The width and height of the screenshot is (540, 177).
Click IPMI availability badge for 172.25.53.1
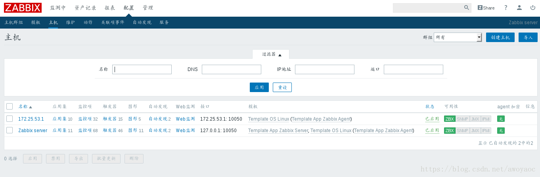pos(486,119)
